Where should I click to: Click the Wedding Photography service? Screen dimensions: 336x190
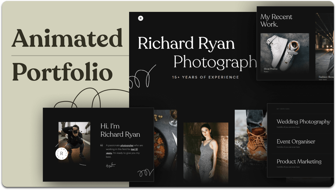pos(303,122)
